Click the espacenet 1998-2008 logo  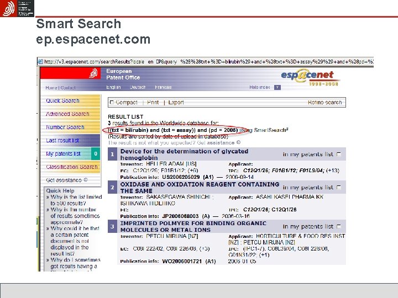pyautogui.click(x=310, y=77)
